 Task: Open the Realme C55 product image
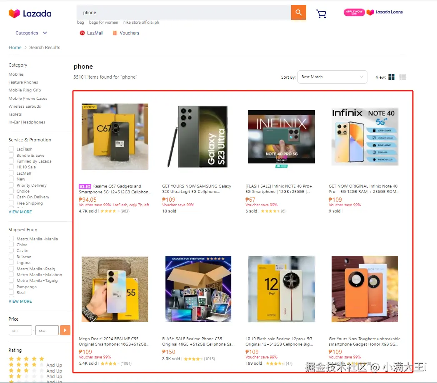pos(115,289)
